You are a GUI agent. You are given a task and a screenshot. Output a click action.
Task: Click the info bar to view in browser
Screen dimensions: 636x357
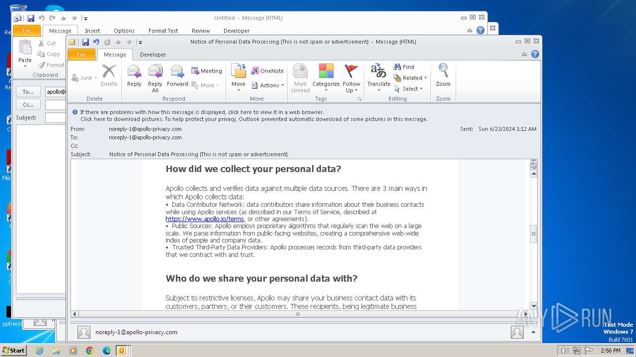point(202,112)
